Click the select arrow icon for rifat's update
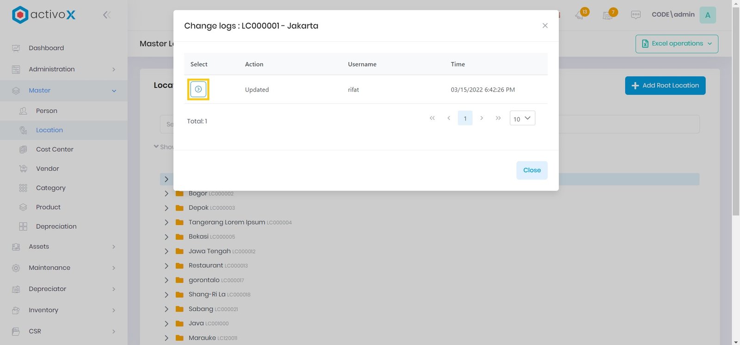This screenshot has width=740, height=345. (198, 89)
